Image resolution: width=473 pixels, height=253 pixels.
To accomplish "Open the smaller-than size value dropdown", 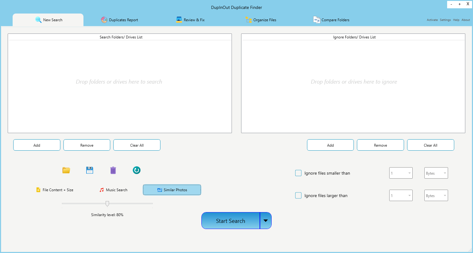I will click(x=401, y=173).
